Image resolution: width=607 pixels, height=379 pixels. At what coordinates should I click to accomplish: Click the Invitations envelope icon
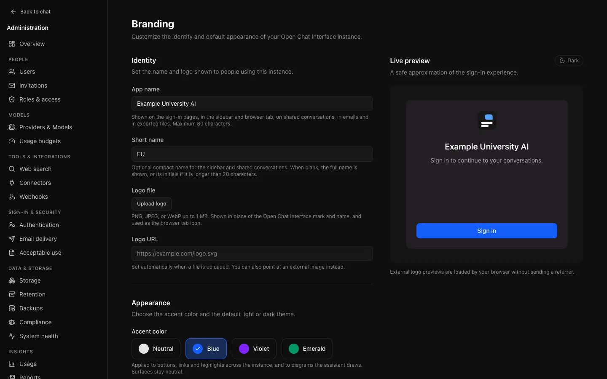pyautogui.click(x=12, y=85)
